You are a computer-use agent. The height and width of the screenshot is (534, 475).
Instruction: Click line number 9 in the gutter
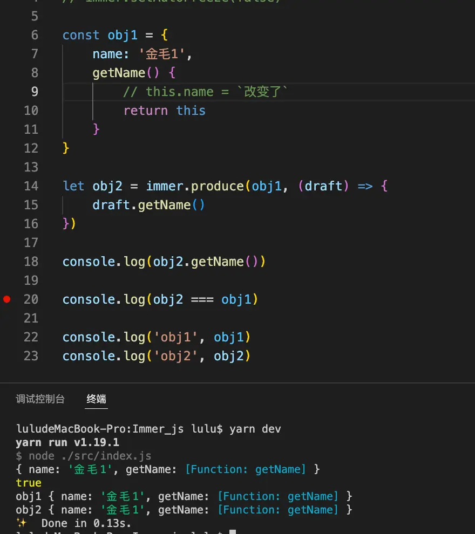pos(35,92)
